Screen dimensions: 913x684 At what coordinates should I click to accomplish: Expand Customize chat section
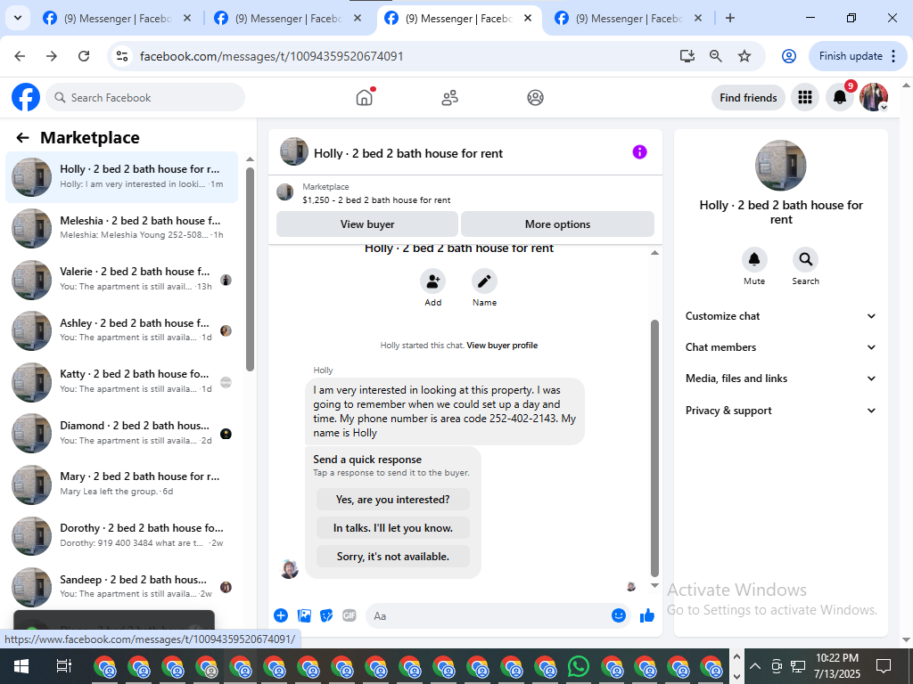(781, 316)
